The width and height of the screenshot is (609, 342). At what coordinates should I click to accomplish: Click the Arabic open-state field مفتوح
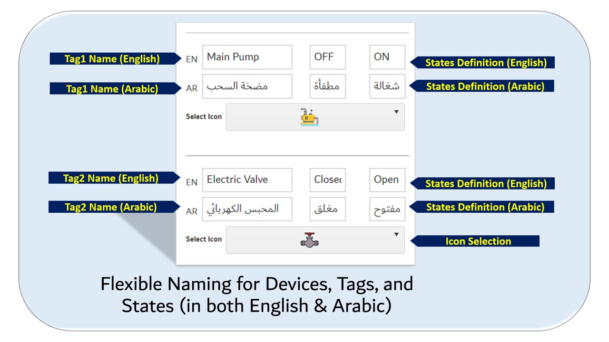[387, 209]
